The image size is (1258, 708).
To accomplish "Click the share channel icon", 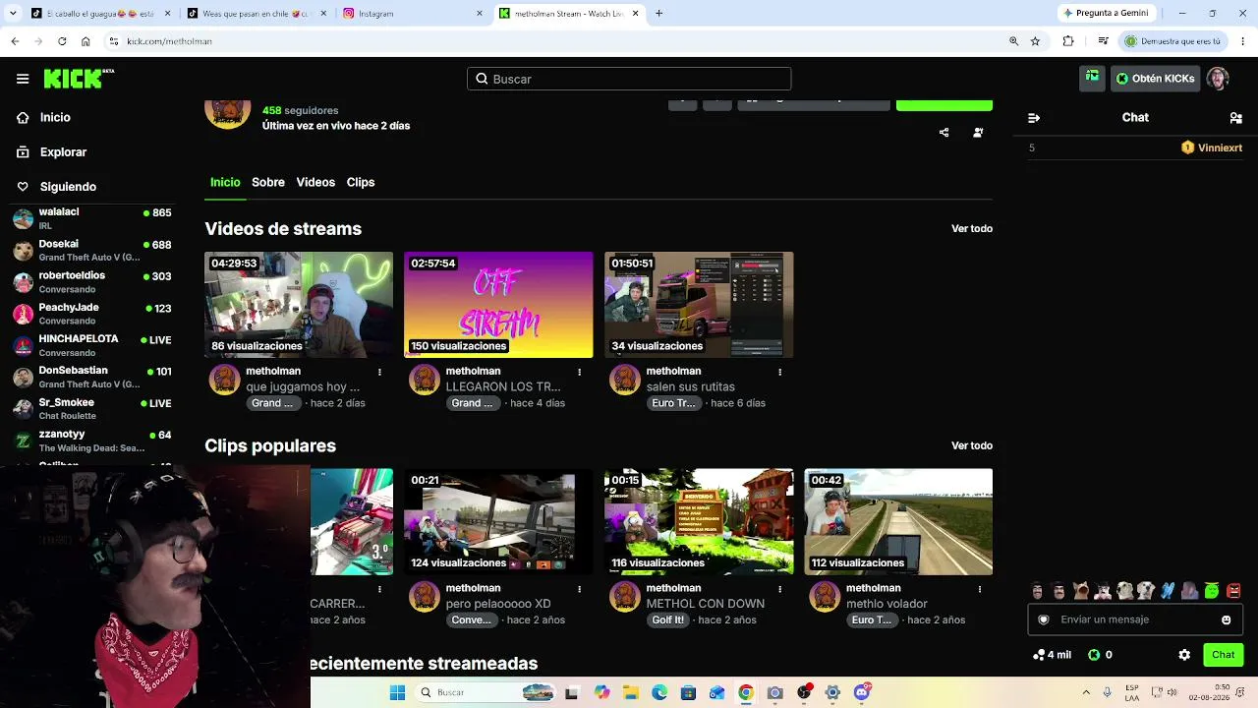I will coord(943,133).
